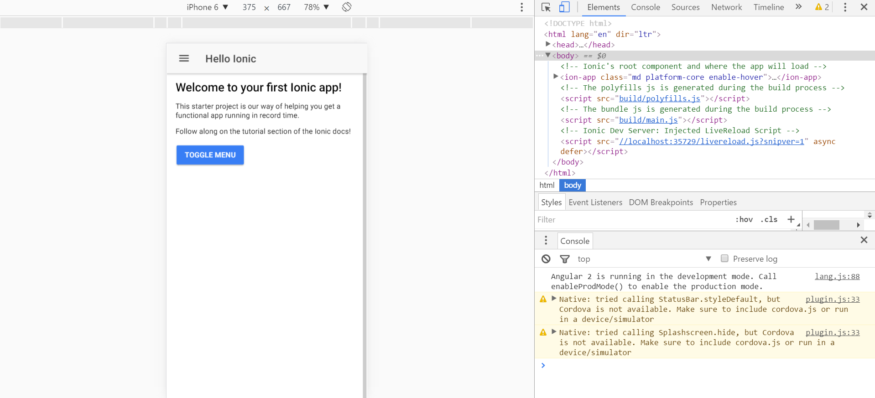
Task: Open plugin.js:33 link for Splashscreen warning
Action: point(833,332)
